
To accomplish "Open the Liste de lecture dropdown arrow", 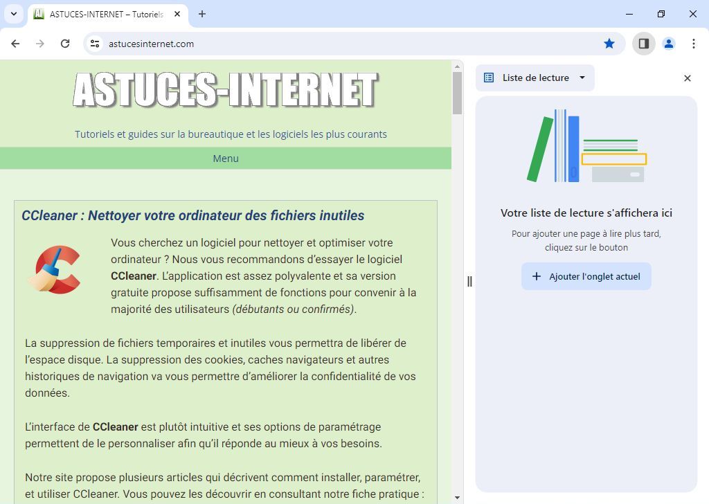I will [582, 78].
